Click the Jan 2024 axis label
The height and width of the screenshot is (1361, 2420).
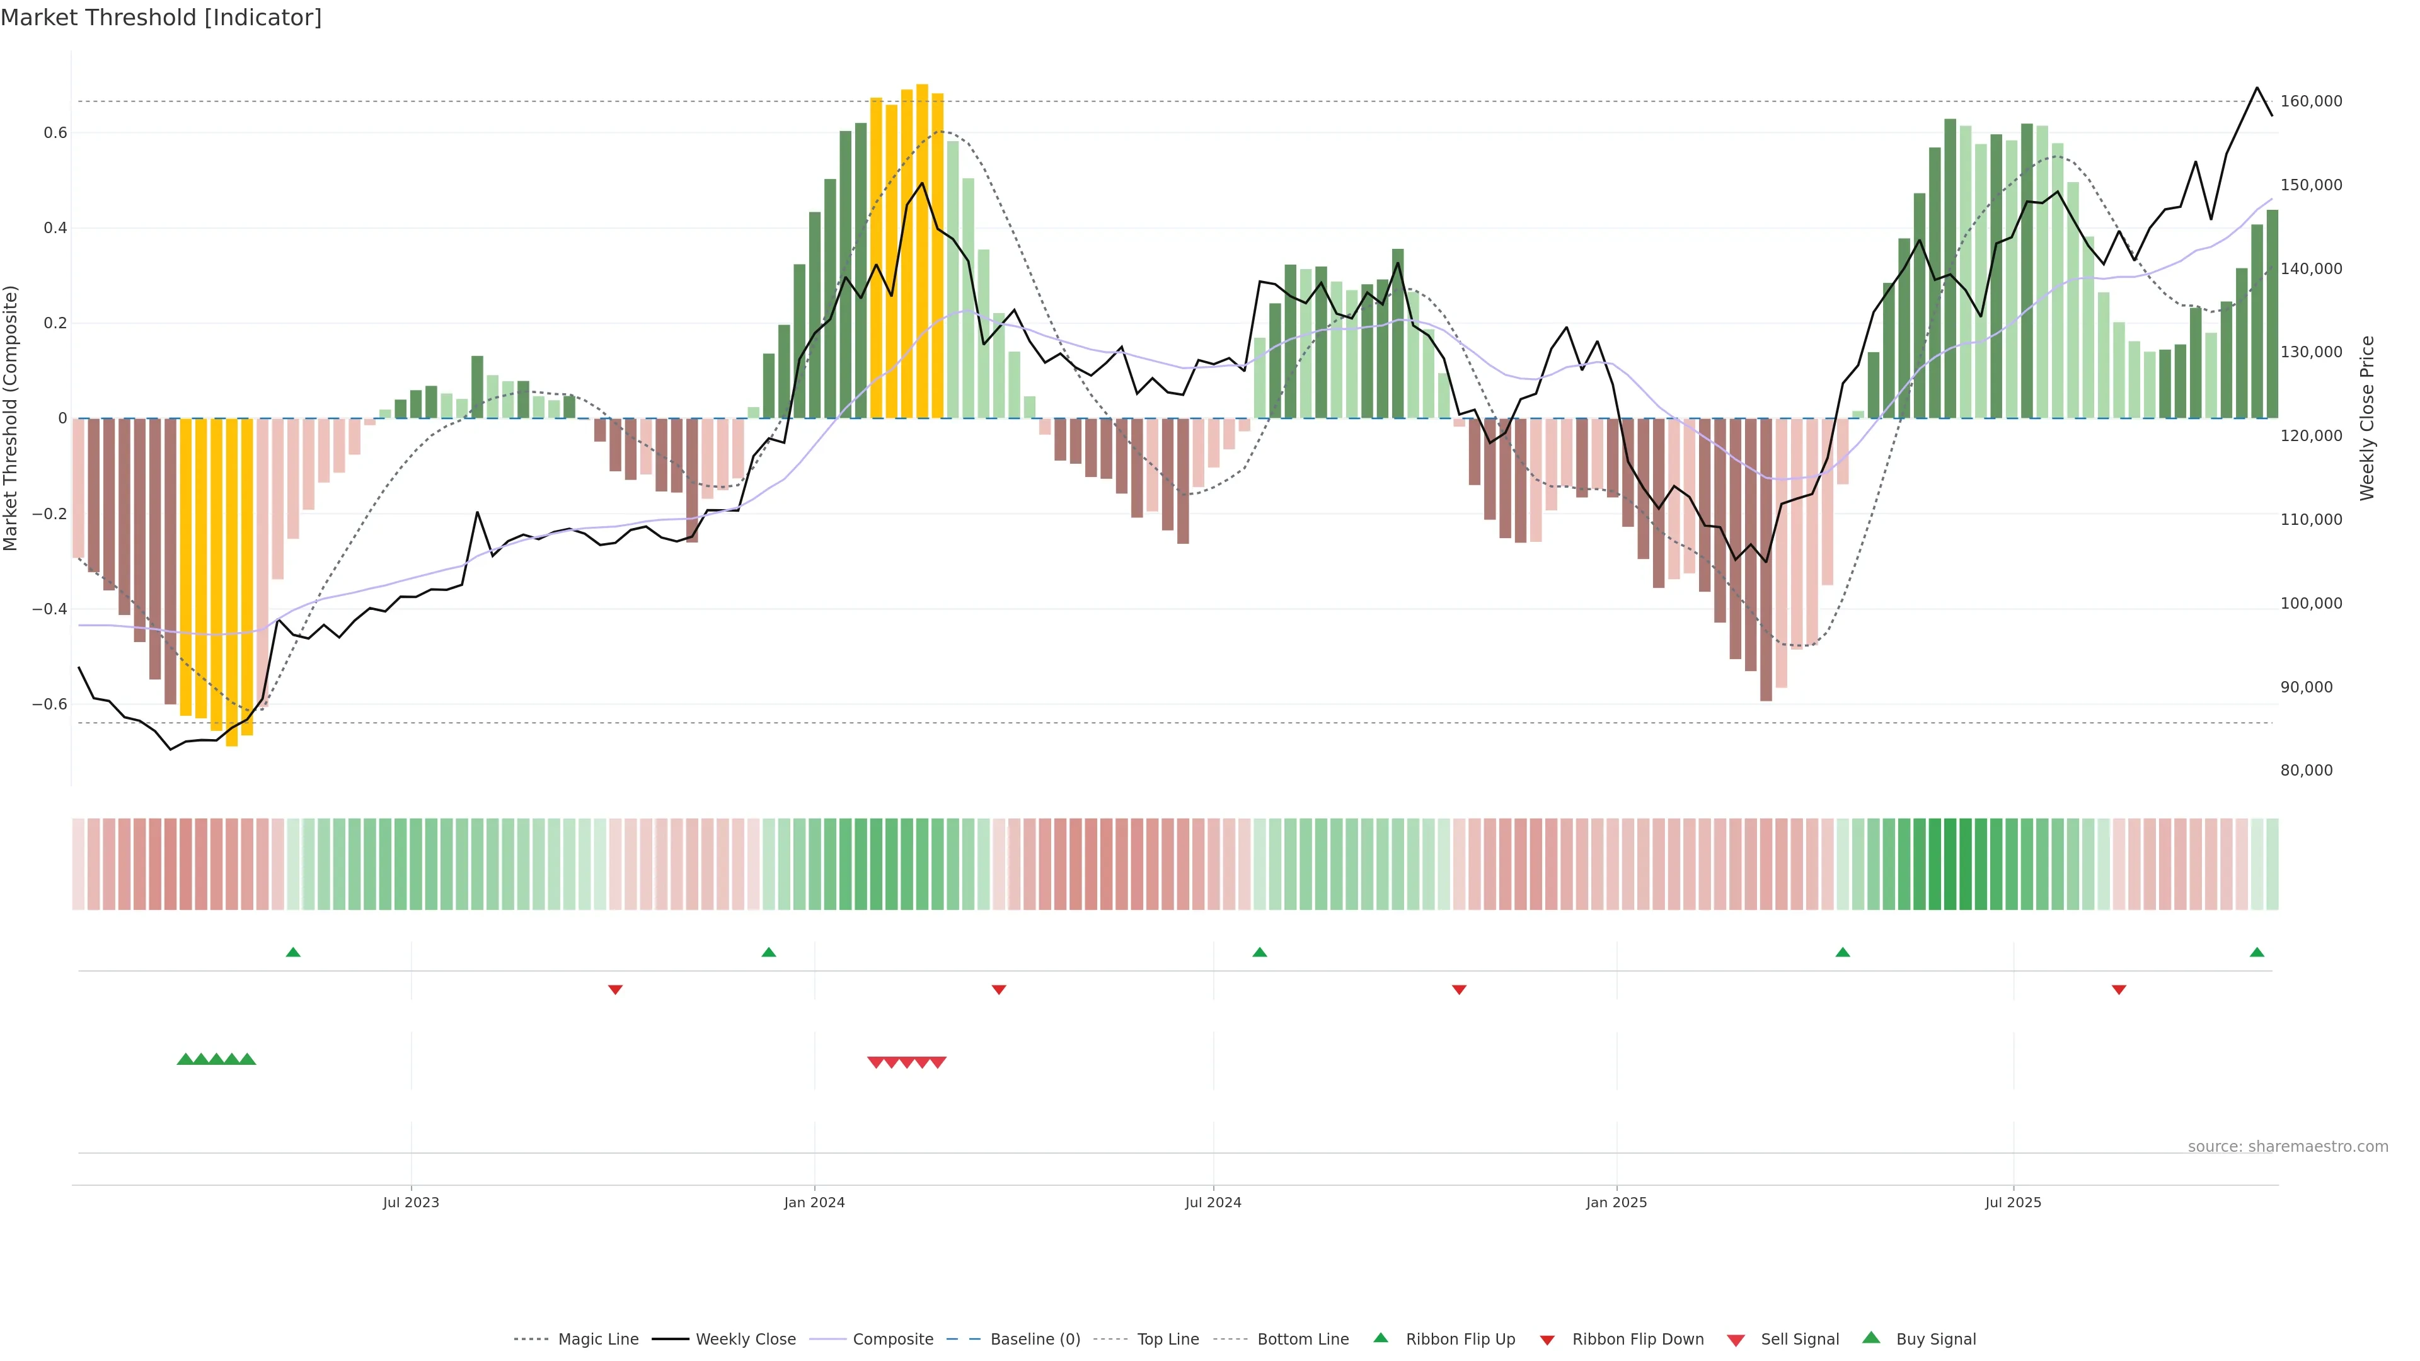point(814,1202)
